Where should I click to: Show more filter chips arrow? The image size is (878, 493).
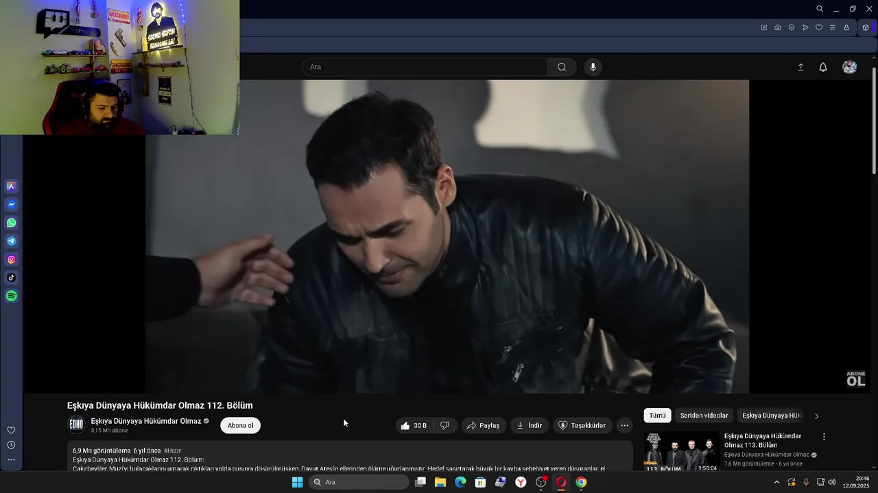pyautogui.click(x=816, y=416)
